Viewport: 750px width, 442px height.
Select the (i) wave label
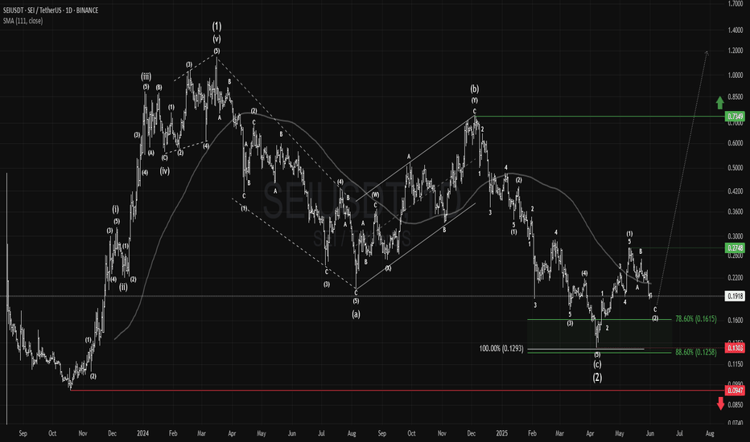(116, 209)
